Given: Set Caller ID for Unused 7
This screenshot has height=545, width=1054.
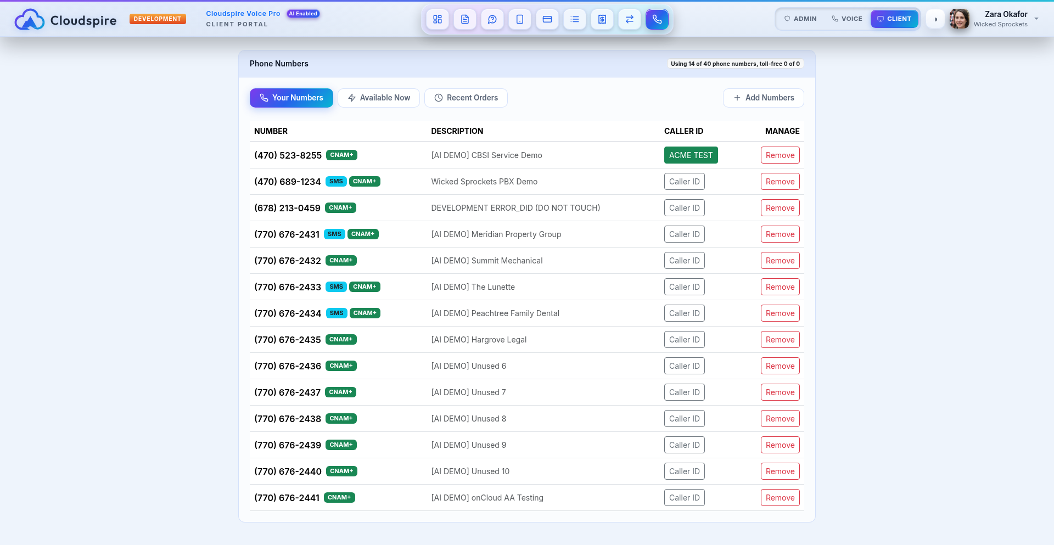Looking at the screenshot, I should coord(684,392).
